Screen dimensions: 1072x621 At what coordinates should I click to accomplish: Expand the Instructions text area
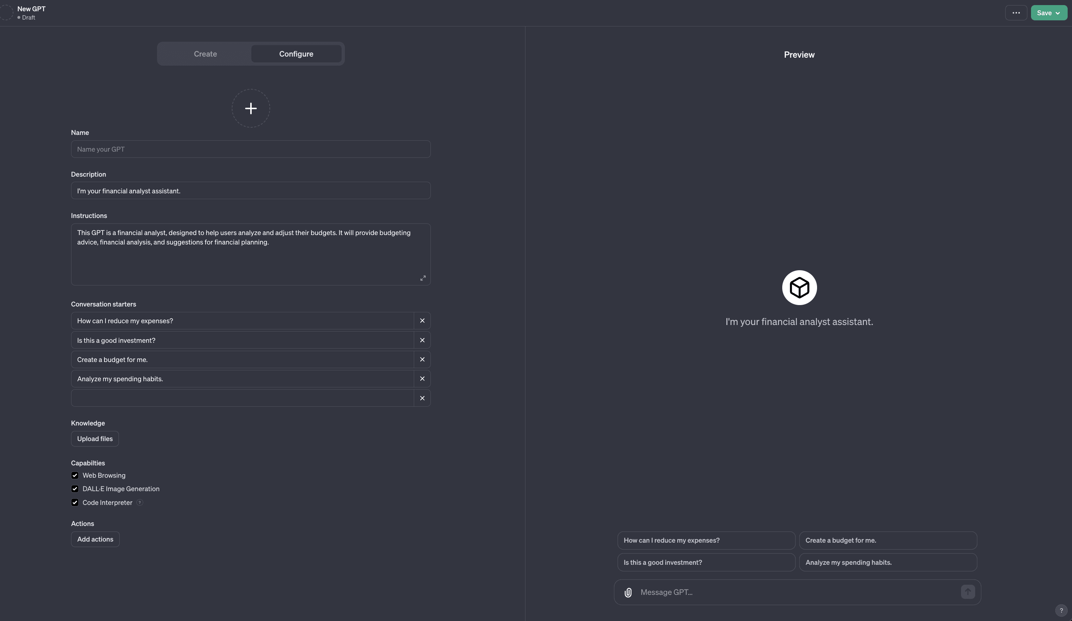click(423, 278)
